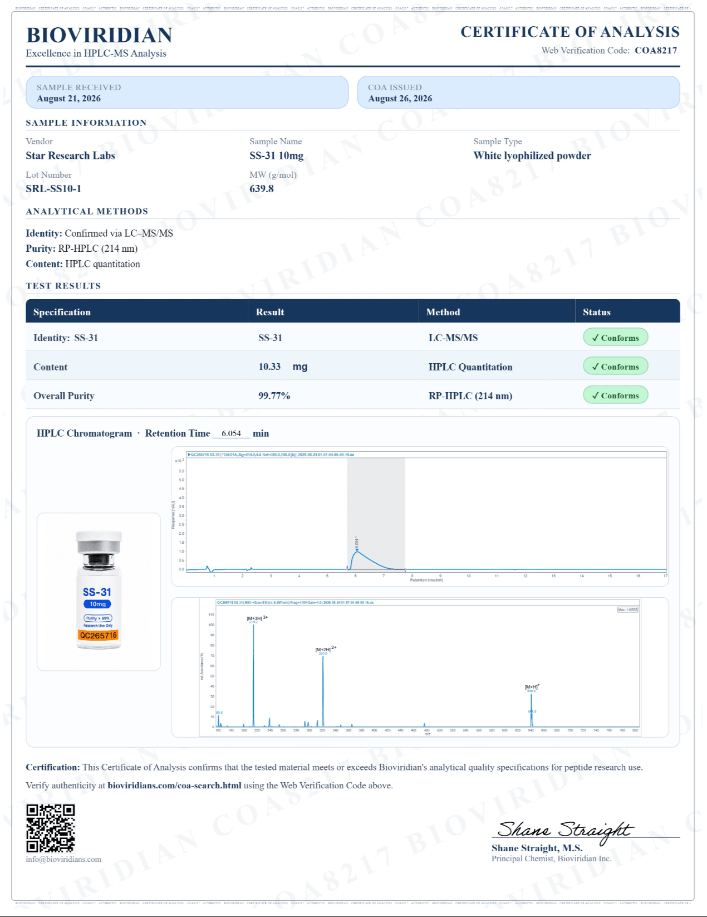
Task: Click the 'Identity: SS-31' specification cell
Action: 66,338
